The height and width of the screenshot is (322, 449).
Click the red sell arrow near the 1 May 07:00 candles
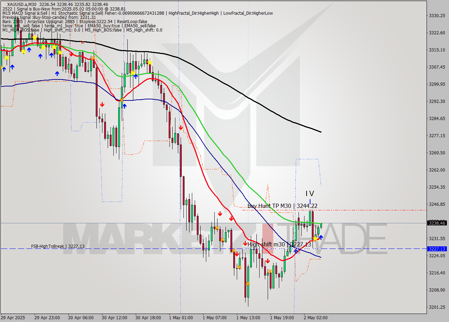[x=220, y=213]
